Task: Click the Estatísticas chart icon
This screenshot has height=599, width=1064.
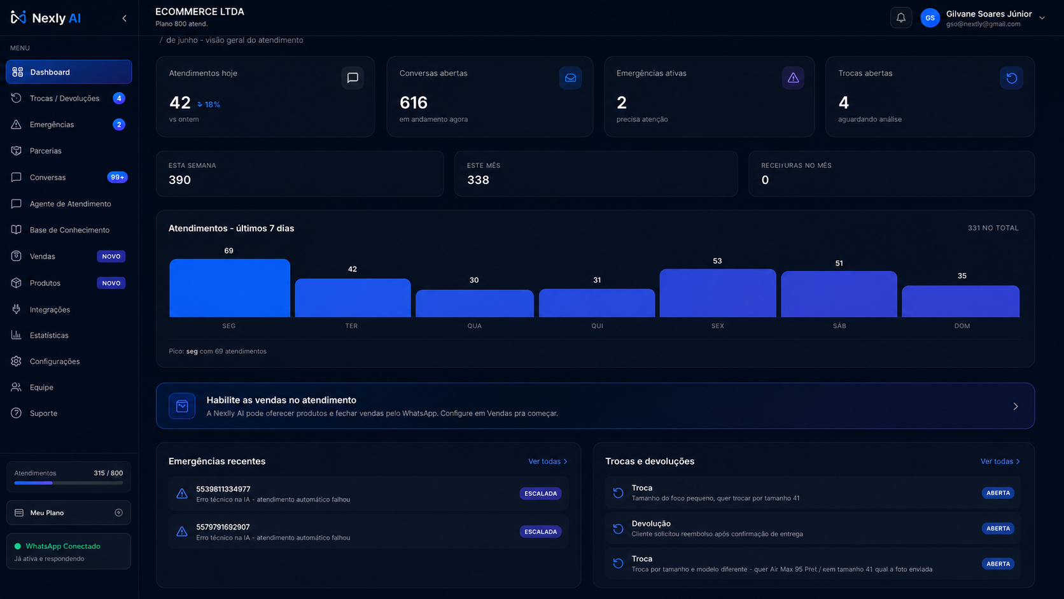Action: click(17, 335)
